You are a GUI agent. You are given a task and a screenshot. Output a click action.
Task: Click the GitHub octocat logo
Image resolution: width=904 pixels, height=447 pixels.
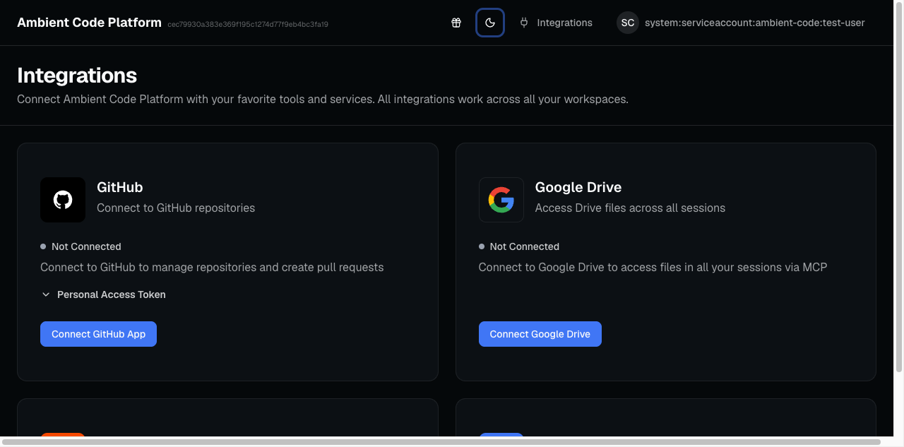(x=63, y=200)
